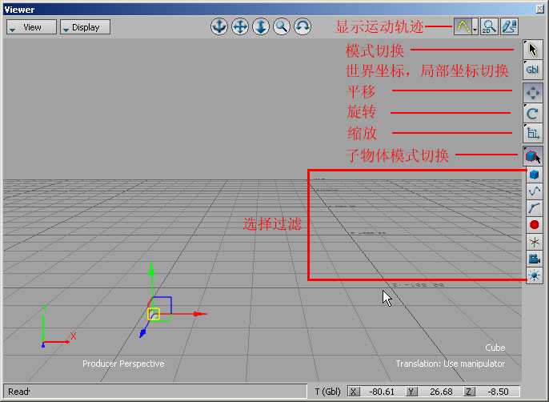Click the 'Translation: Use manipulator' text

coord(451,364)
